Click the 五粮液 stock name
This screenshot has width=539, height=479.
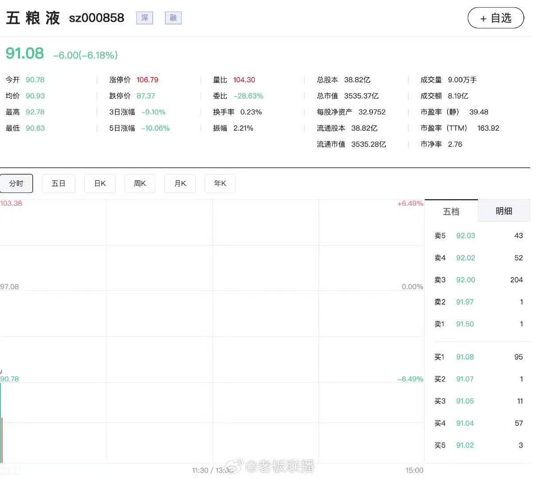(x=33, y=18)
